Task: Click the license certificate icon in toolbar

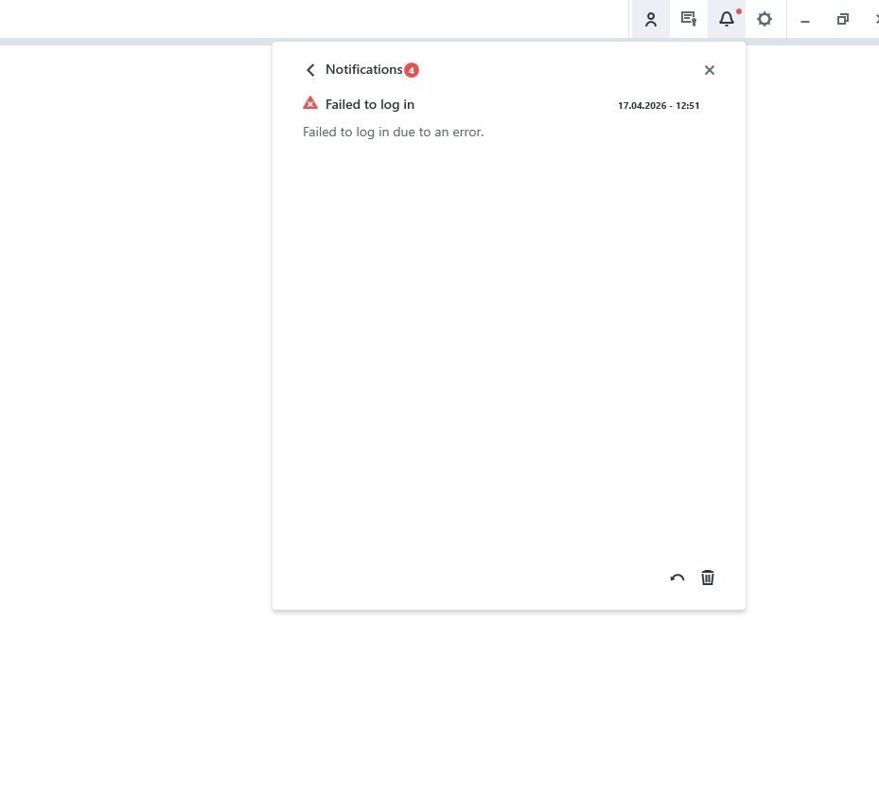Action: (689, 19)
